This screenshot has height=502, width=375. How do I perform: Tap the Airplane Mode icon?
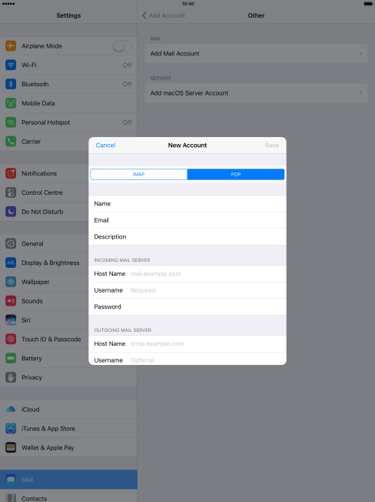click(11, 45)
